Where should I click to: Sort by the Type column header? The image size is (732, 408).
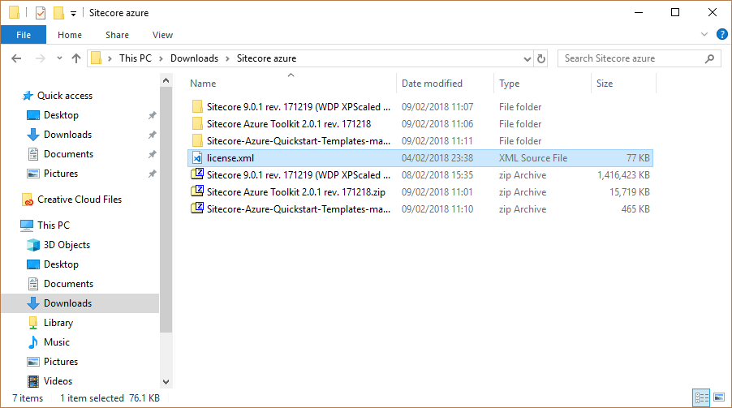(509, 84)
